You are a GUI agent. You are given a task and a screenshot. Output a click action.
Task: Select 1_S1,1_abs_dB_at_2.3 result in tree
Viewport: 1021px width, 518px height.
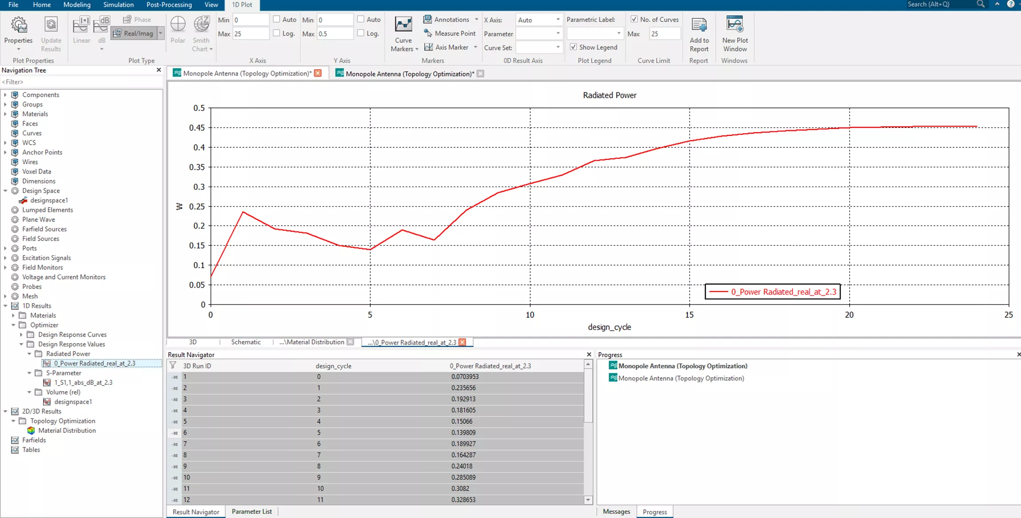point(83,382)
